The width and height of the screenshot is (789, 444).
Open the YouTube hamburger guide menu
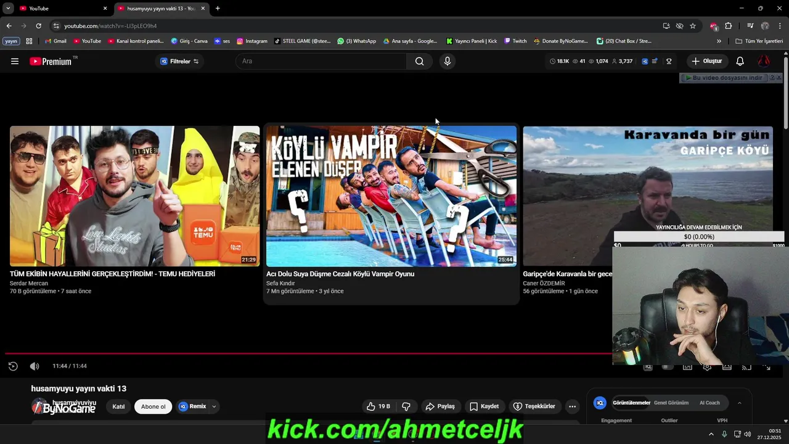pos(15,61)
